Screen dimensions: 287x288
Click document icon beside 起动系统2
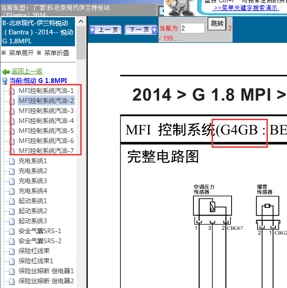[x=12, y=211]
